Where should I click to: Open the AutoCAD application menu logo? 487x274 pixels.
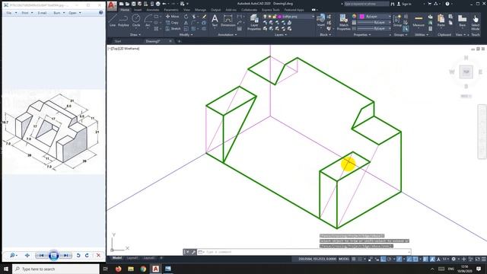tap(112, 5)
